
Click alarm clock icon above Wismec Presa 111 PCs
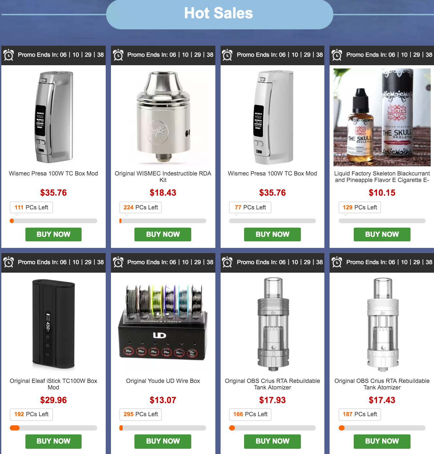pyautogui.click(x=8, y=55)
